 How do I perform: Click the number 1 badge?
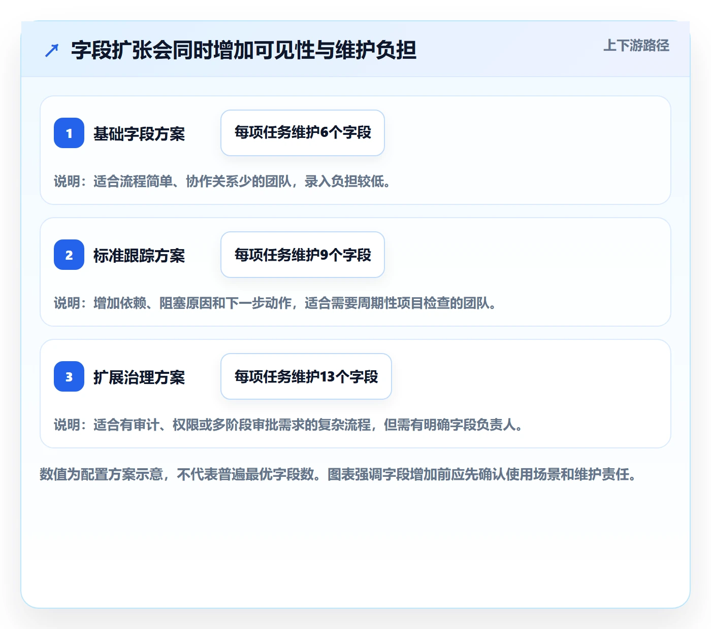click(x=69, y=133)
